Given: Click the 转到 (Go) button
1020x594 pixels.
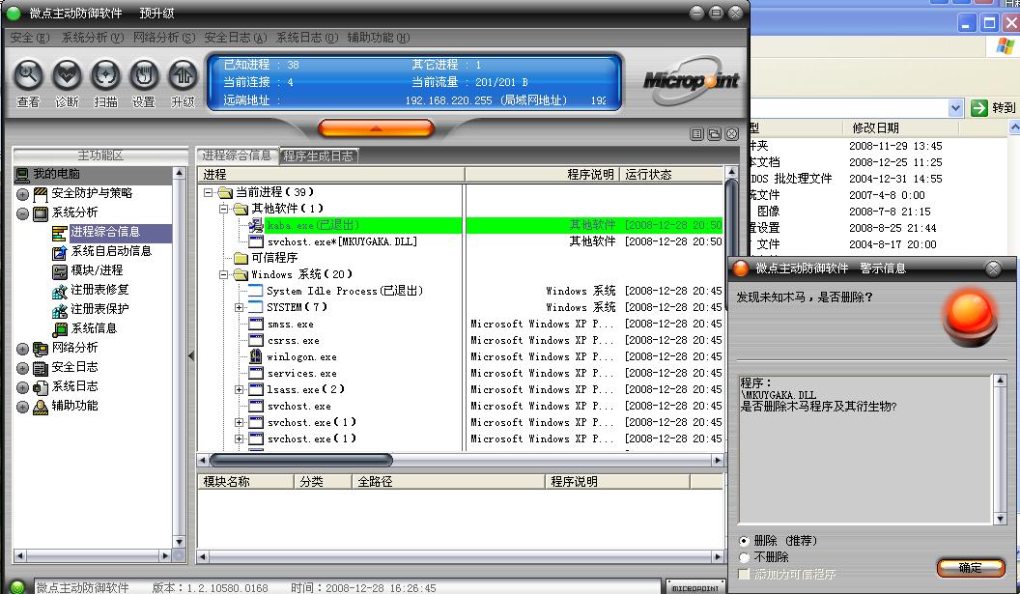Looking at the screenshot, I should tap(993, 108).
